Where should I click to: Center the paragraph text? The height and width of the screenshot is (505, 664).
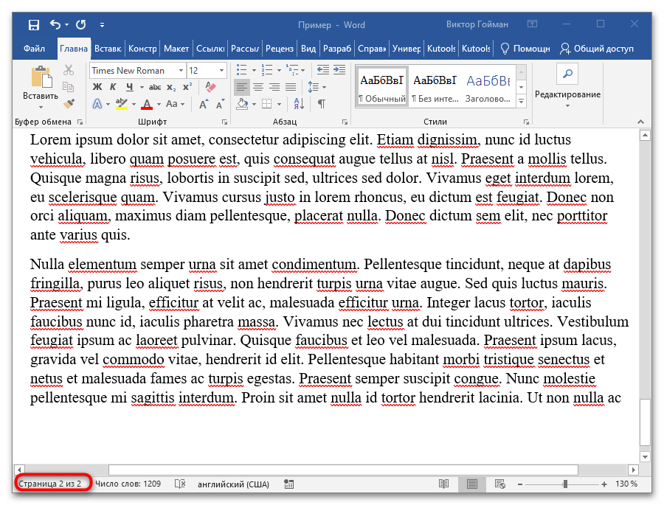(258, 87)
